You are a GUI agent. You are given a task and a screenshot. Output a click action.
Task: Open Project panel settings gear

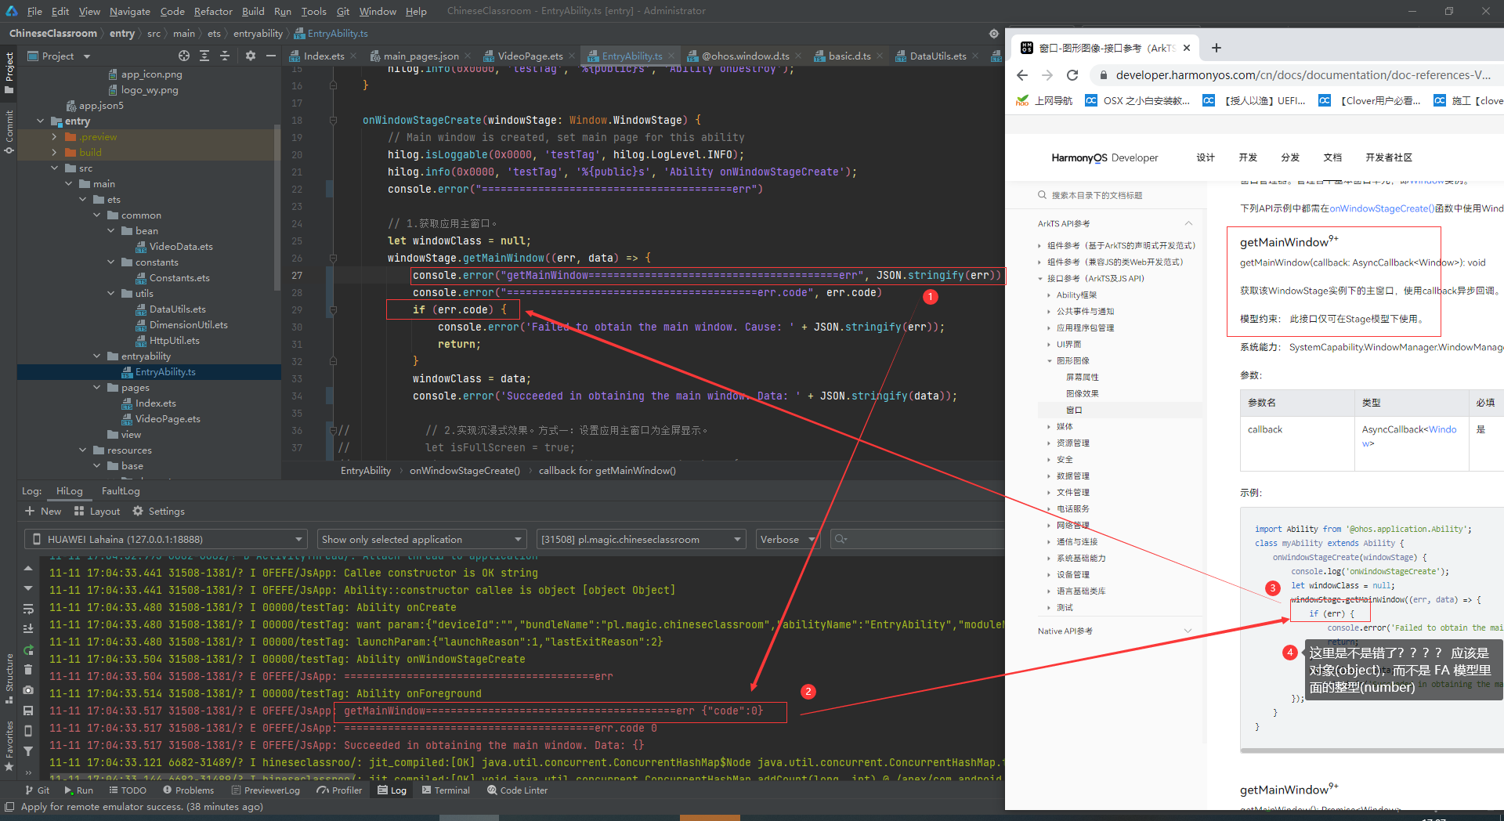pos(251,56)
